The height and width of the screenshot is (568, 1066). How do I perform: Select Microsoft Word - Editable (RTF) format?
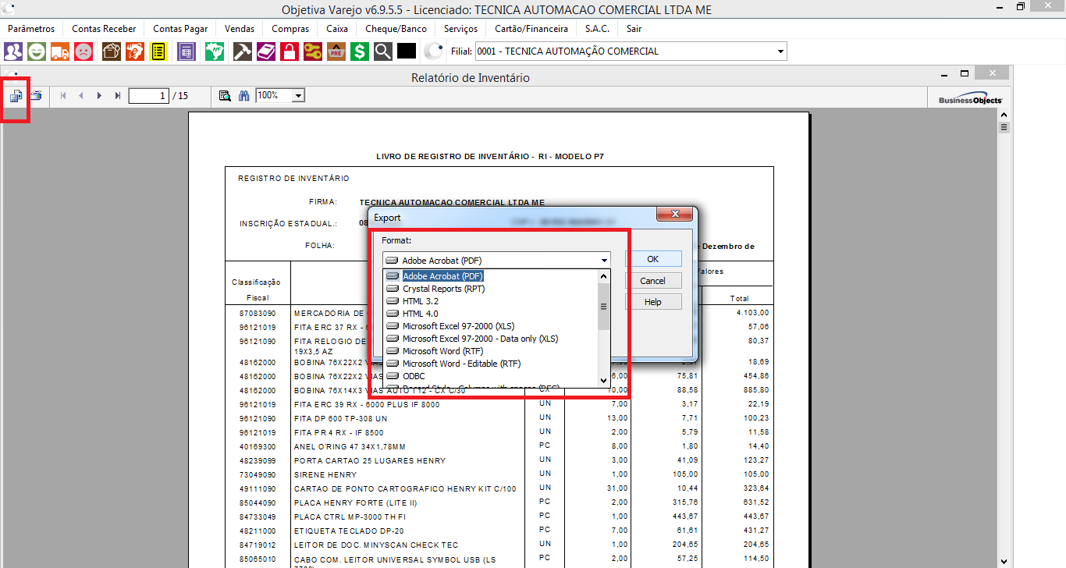point(491,364)
